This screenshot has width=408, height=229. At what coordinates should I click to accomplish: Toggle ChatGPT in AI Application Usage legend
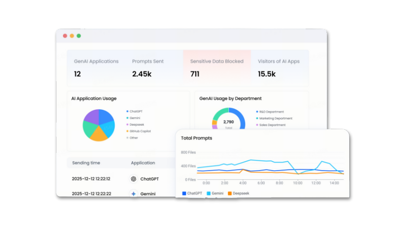click(134, 111)
